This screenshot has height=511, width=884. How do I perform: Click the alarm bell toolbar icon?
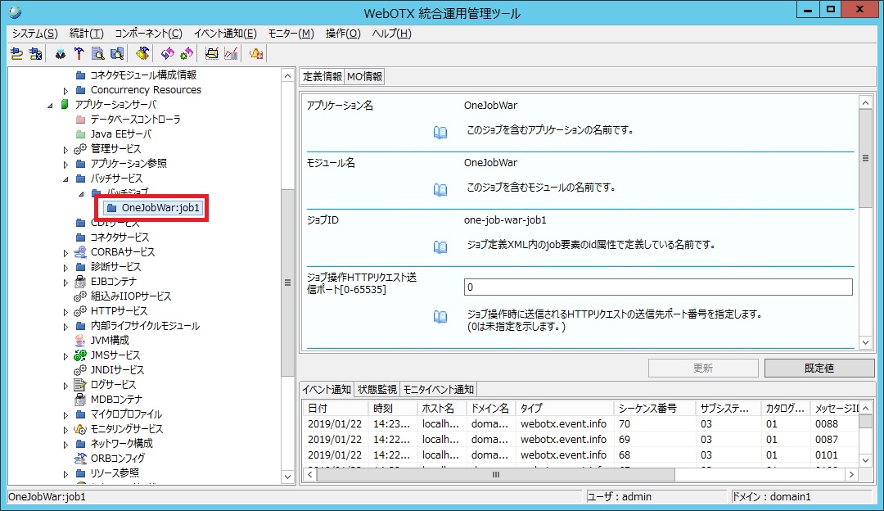click(256, 54)
